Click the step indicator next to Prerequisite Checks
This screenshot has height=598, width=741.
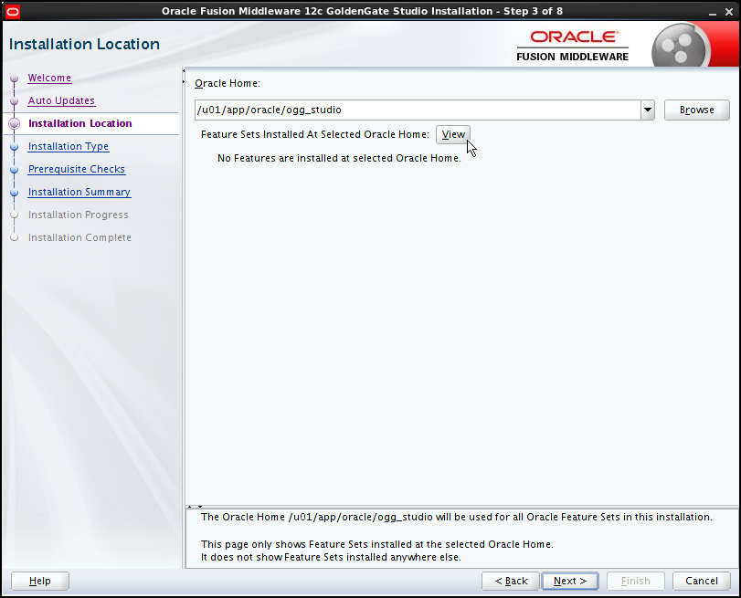13,169
